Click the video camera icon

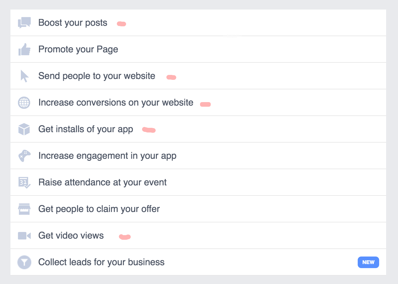coord(24,236)
